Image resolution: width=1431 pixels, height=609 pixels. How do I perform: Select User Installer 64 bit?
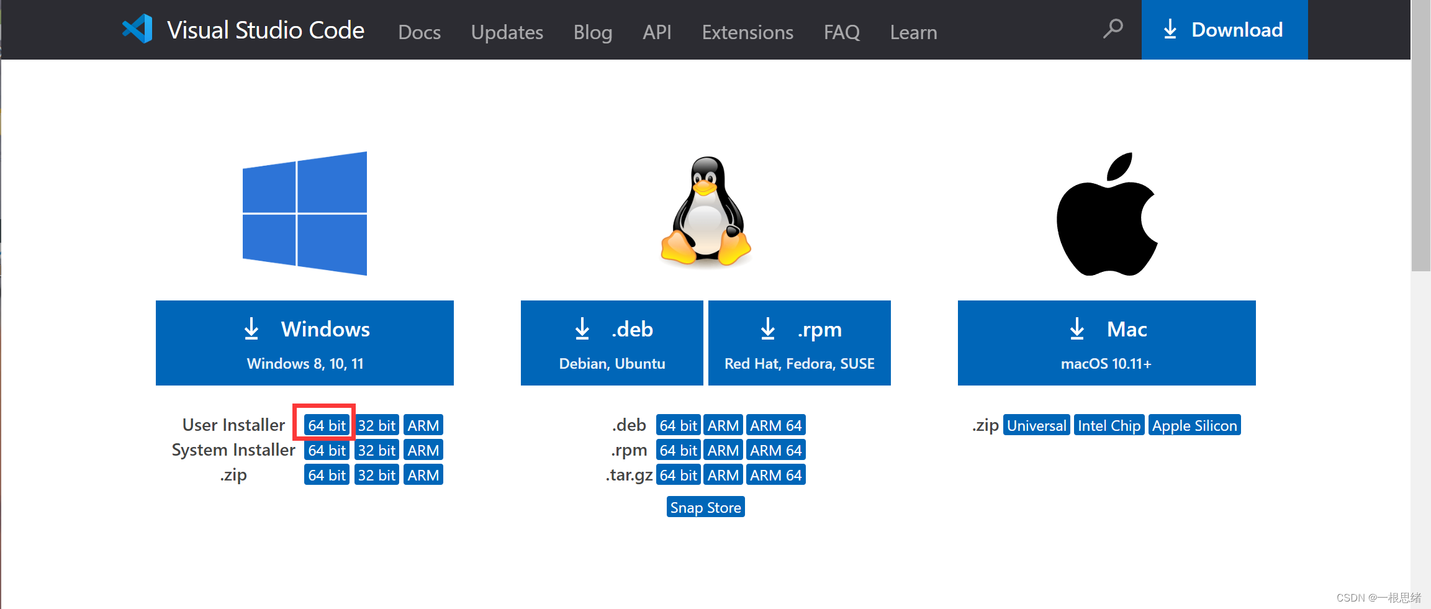coord(327,425)
